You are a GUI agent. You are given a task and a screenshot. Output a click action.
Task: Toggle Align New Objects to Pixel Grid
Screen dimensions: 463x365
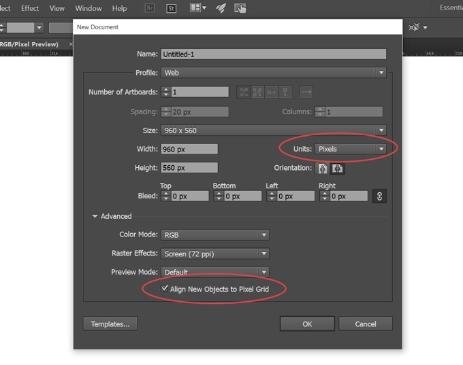click(165, 289)
